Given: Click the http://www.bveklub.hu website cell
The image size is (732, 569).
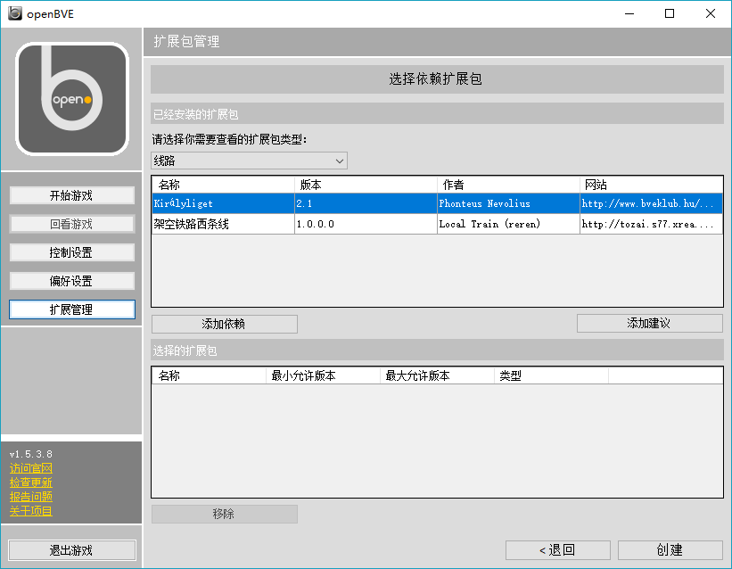Looking at the screenshot, I should pyautogui.click(x=651, y=203).
